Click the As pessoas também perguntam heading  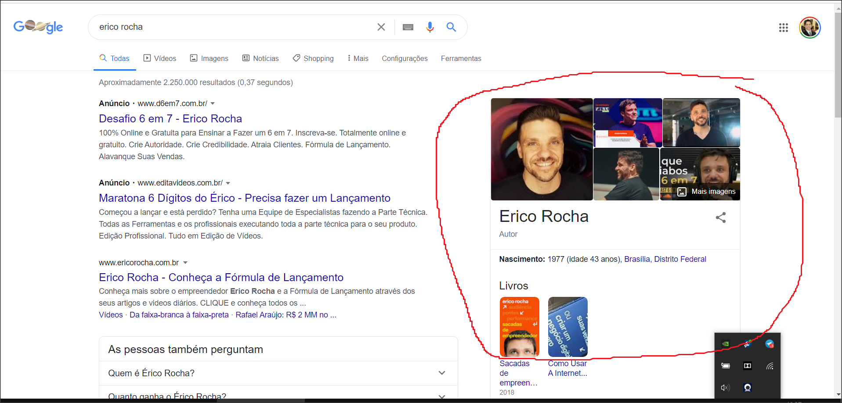tap(185, 350)
